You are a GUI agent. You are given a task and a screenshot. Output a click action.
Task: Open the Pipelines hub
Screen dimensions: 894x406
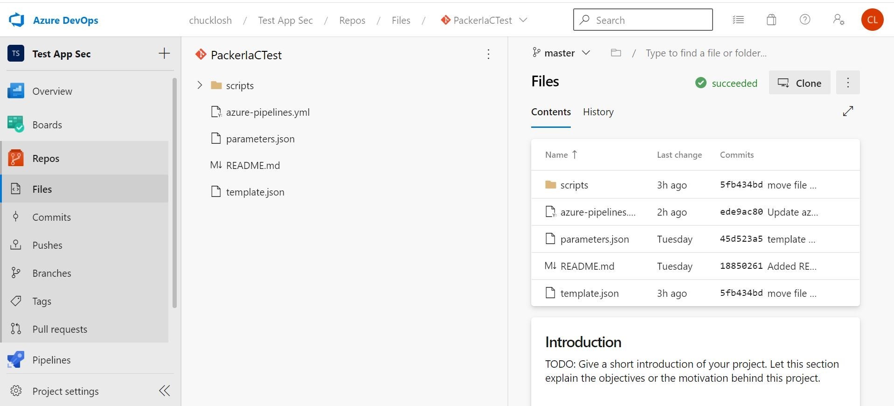(x=51, y=360)
